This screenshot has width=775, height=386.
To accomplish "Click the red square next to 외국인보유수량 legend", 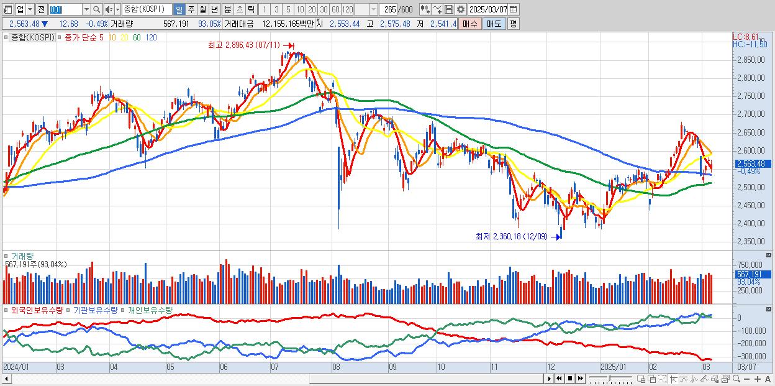I will [6, 310].
